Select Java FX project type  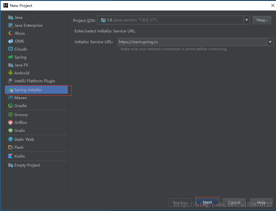tap(36, 65)
